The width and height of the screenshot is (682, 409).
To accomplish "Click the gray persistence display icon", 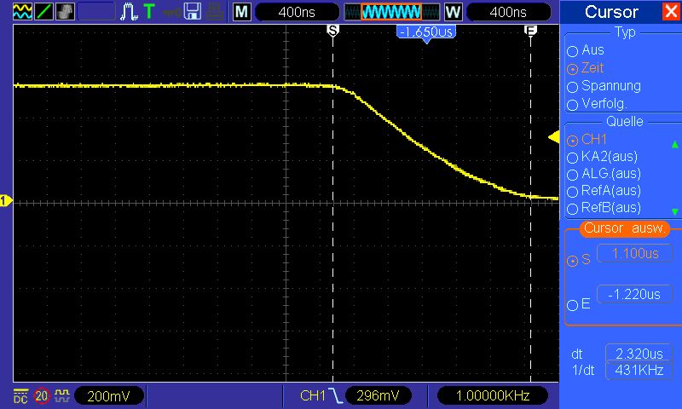I will click(66, 12).
